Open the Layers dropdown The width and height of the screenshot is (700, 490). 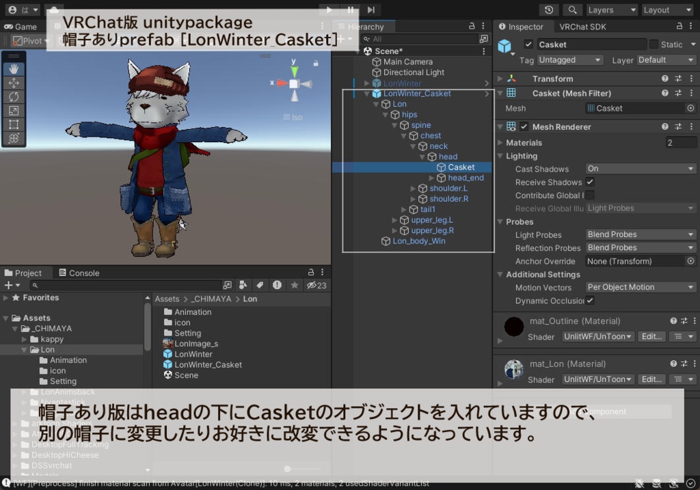coord(610,10)
